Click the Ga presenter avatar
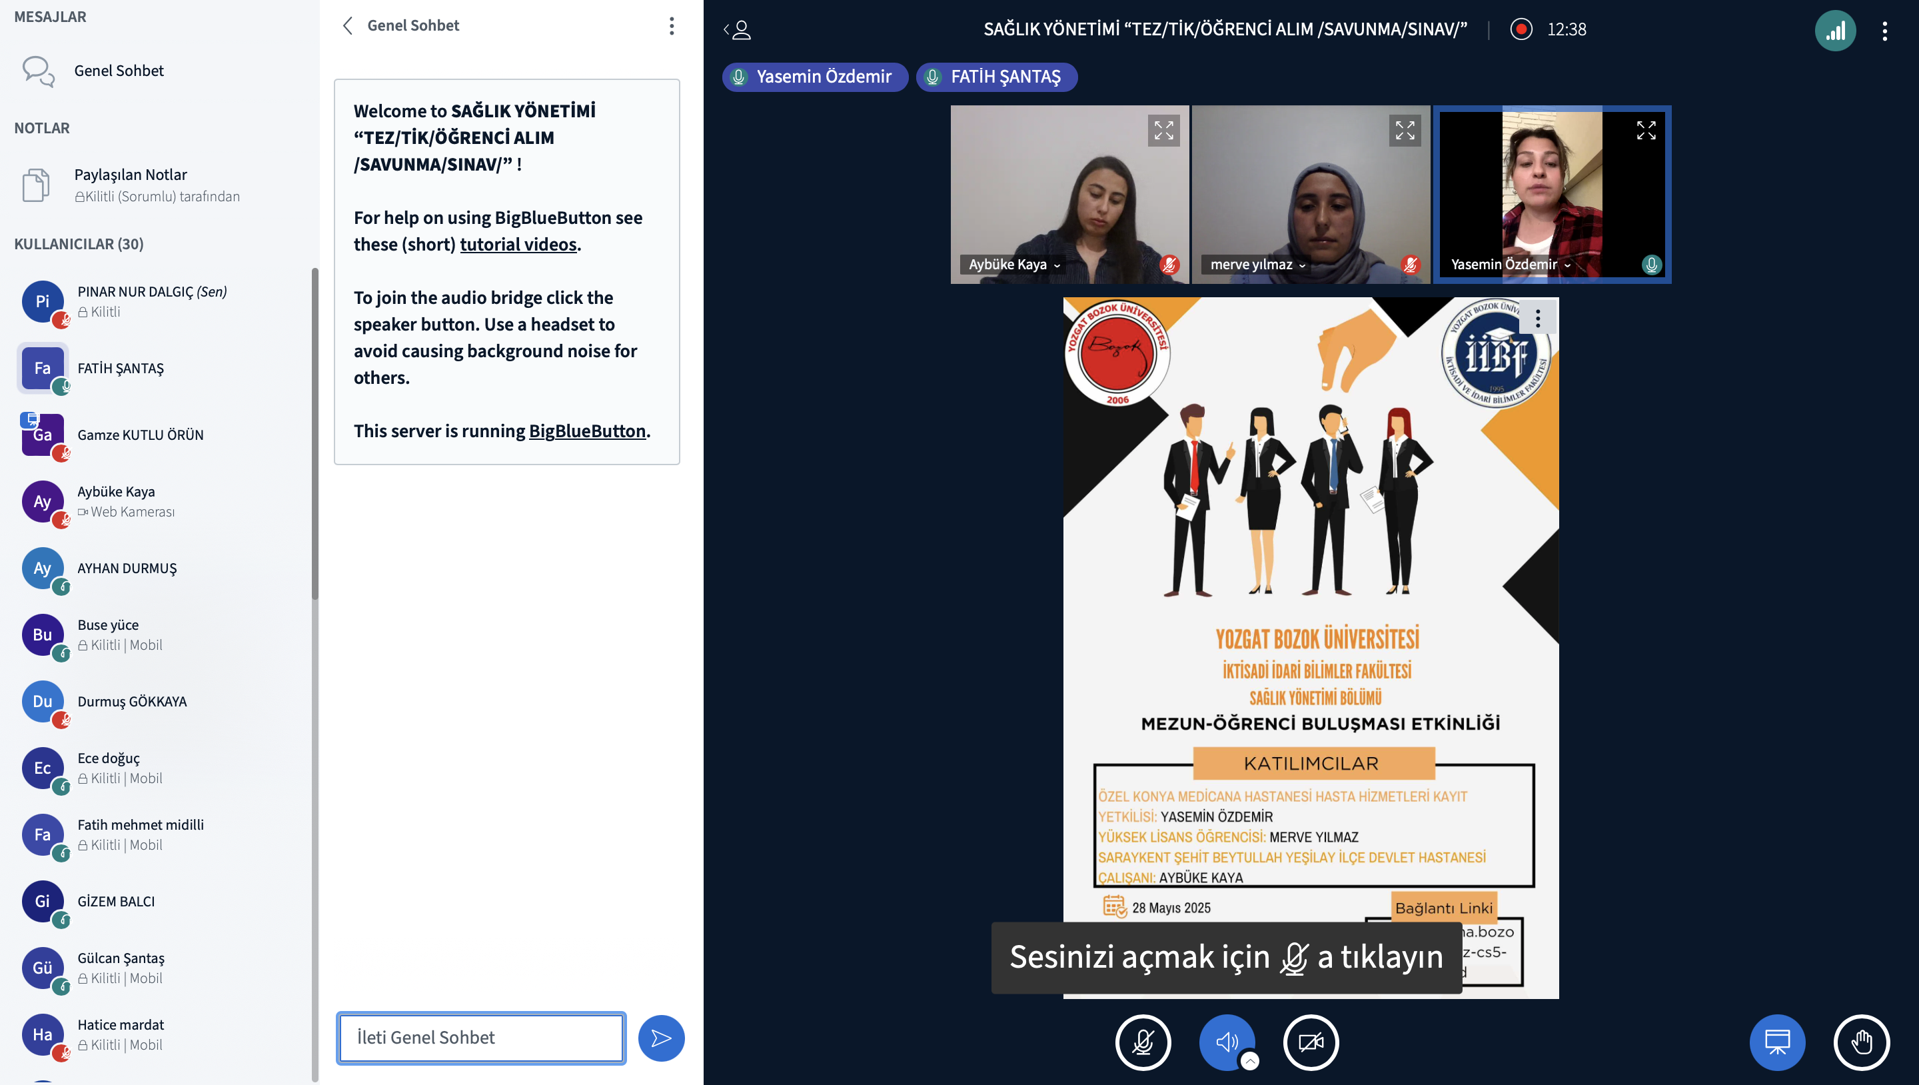 (x=43, y=435)
